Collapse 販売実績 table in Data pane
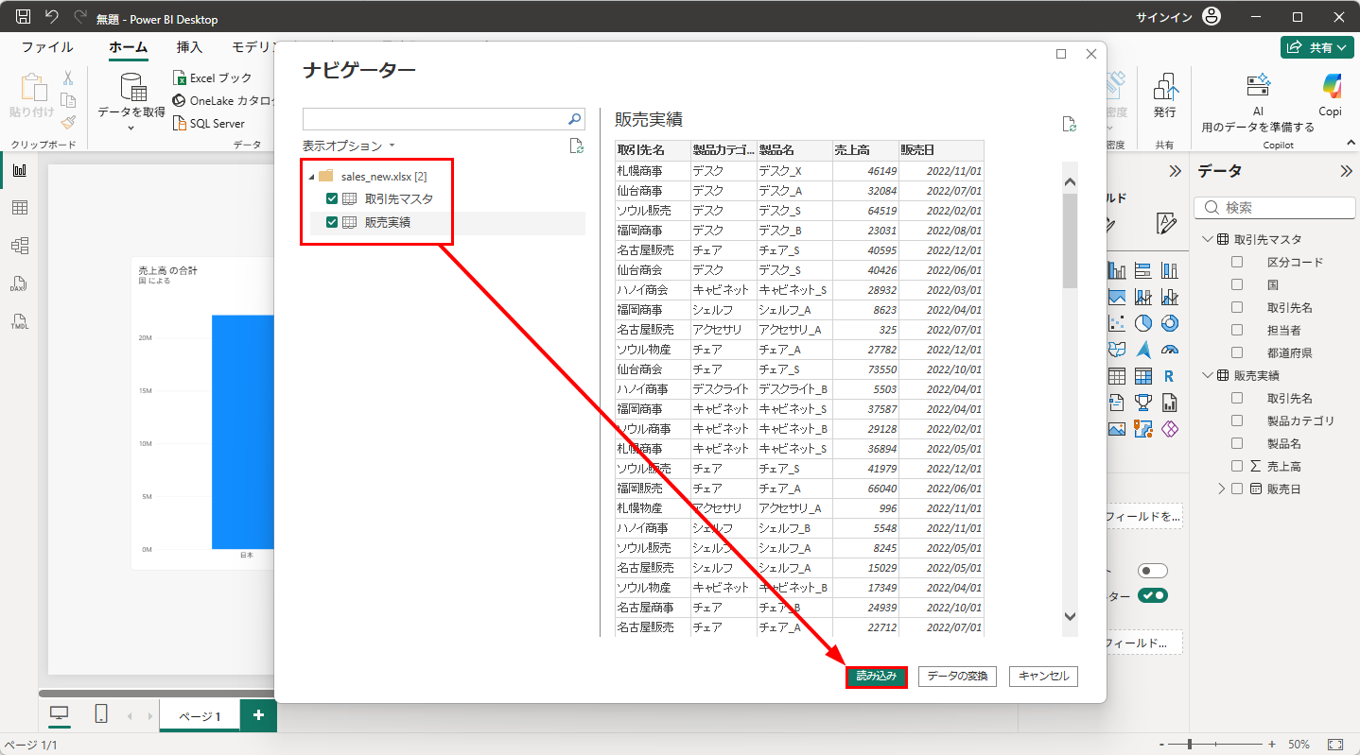Viewport: 1360px width, 755px height. [1208, 375]
